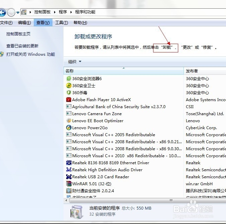Click Visual C++ 2008 x86 9.0.21 icon
The height and width of the screenshot is (224, 226).
coord(69,142)
